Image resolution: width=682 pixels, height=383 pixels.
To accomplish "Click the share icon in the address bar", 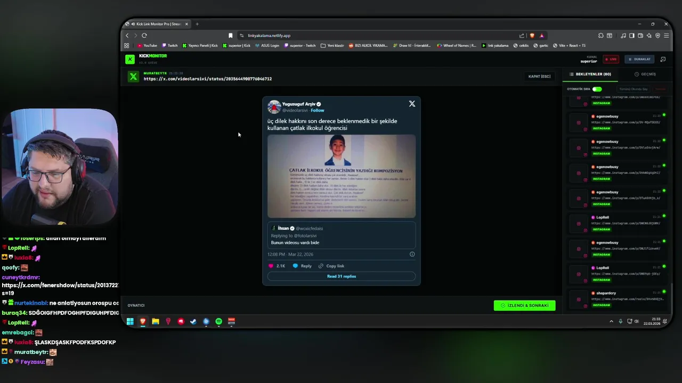I will 522,36.
